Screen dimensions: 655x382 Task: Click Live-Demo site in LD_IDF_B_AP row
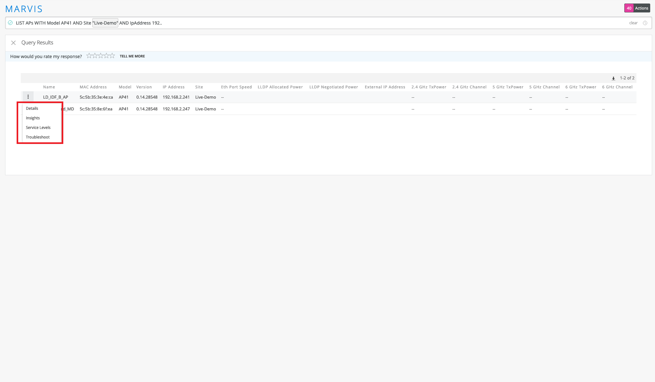pos(206,97)
